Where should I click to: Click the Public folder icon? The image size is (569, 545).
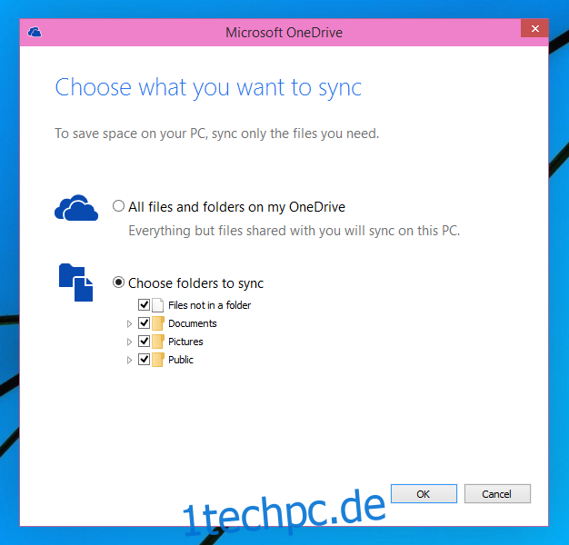158,360
